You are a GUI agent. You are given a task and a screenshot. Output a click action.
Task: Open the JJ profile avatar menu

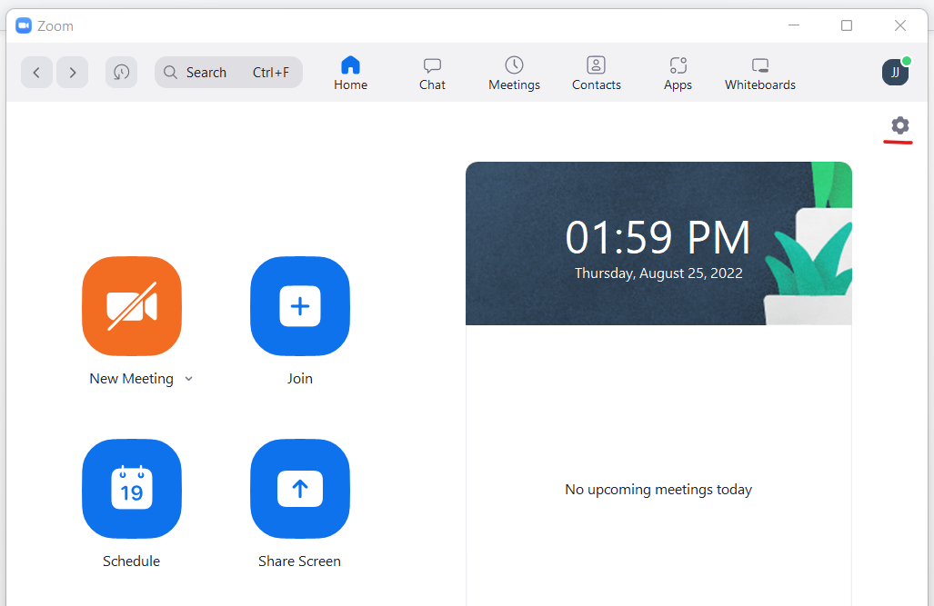point(895,72)
